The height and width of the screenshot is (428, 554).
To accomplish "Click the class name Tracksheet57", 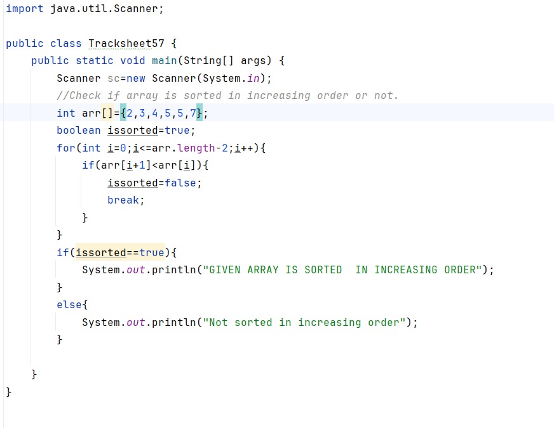I will (126, 43).
